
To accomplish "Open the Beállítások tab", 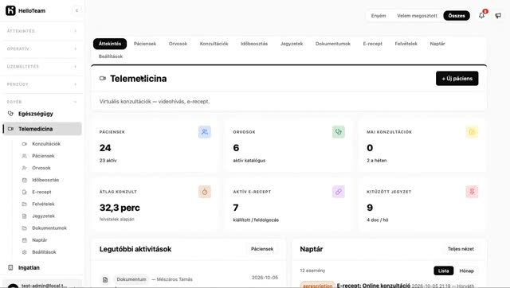I will (111, 56).
